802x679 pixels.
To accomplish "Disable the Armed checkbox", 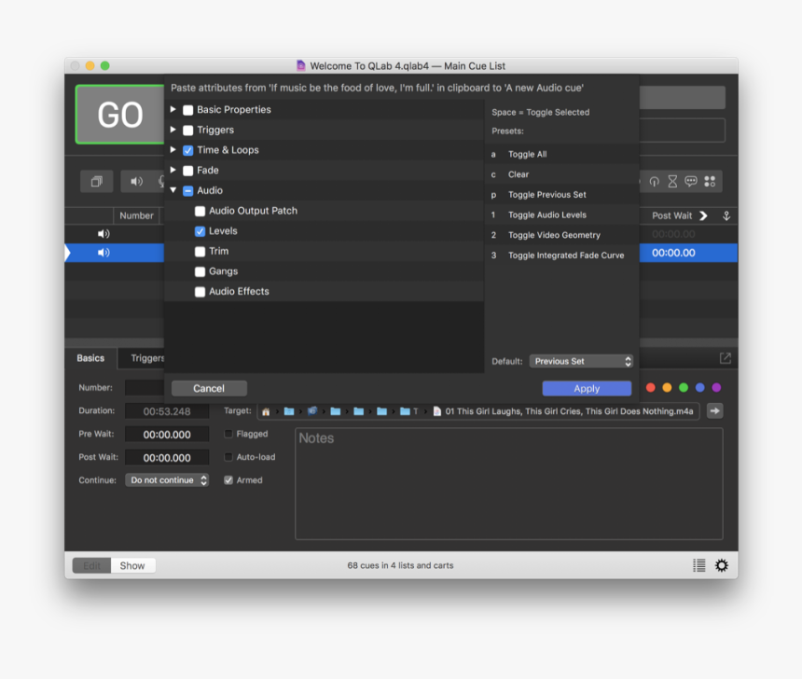I will point(228,480).
